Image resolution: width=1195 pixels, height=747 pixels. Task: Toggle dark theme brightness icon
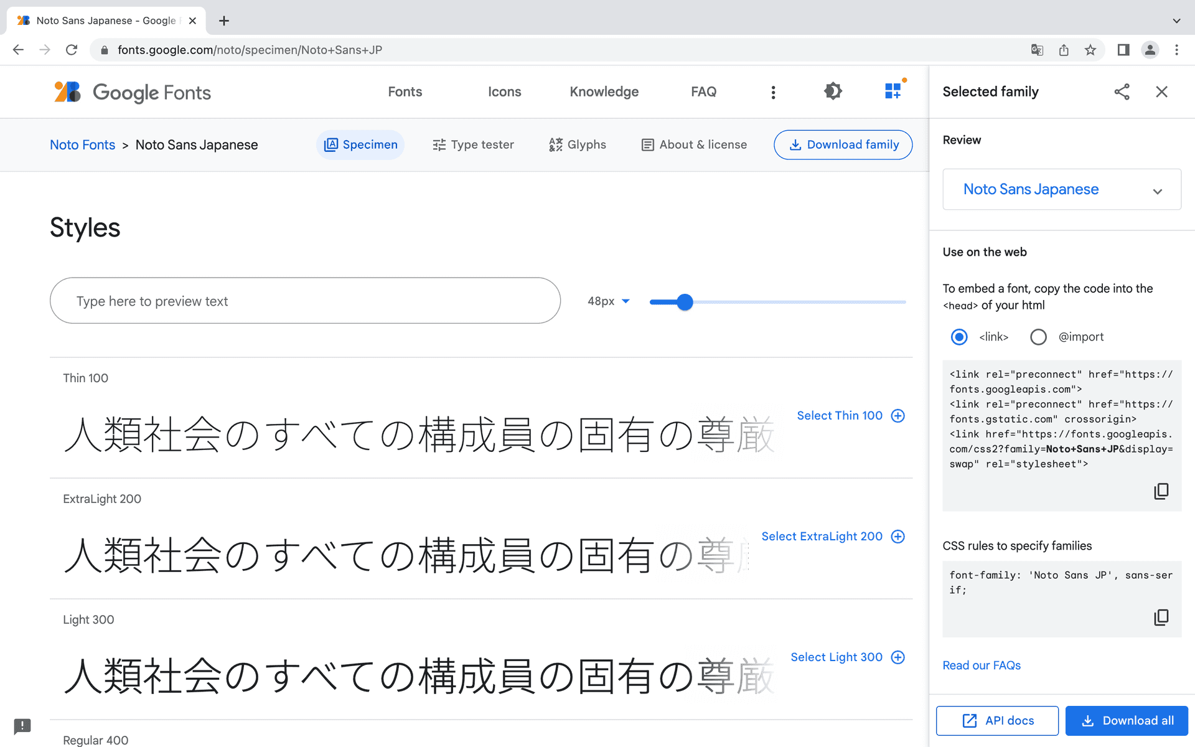point(833,92)
